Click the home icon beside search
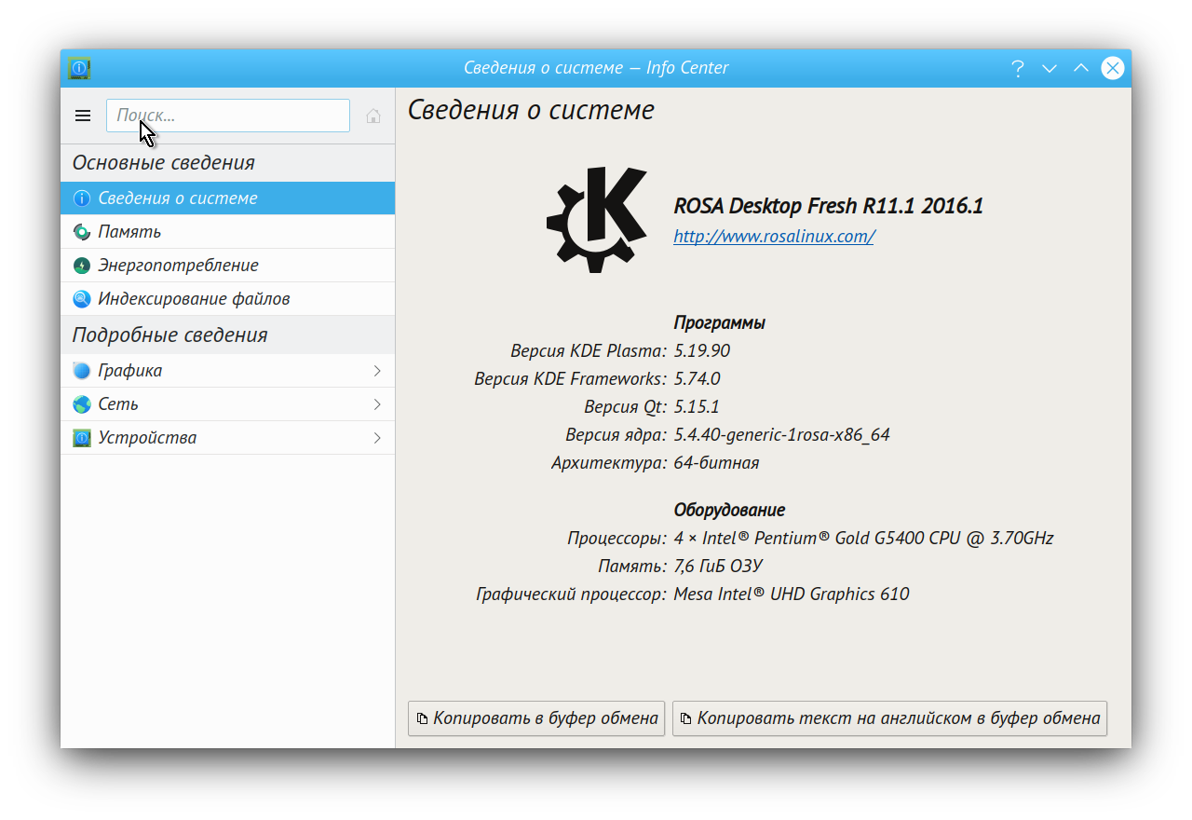1192x820 pixels. [373, 116]
